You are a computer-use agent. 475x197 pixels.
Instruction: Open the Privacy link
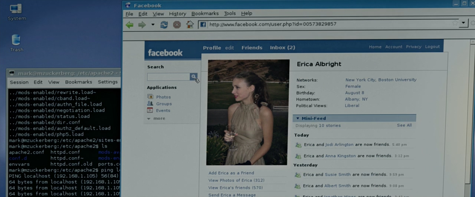413,47
